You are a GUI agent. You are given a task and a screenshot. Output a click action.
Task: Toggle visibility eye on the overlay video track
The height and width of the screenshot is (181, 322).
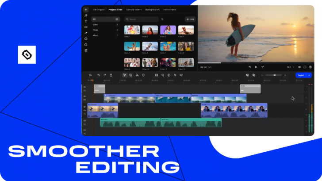[84, 96]
